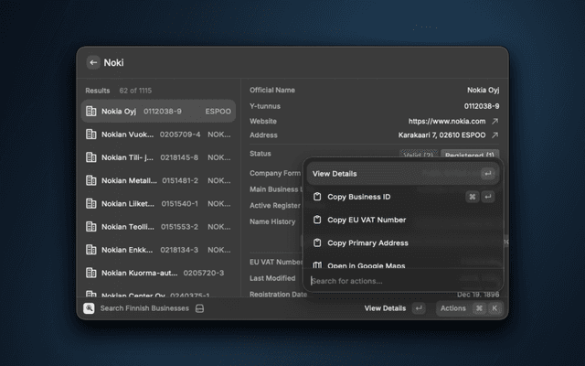The width and height of the screenshot is (585, 366).
Task: Click clipboard icon for Copy Business ID
Action: point(317,197)
